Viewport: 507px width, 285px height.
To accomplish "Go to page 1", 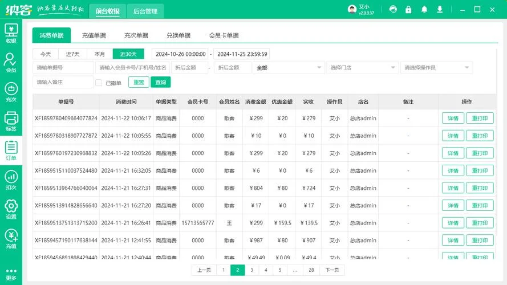I will click(224, 270).
